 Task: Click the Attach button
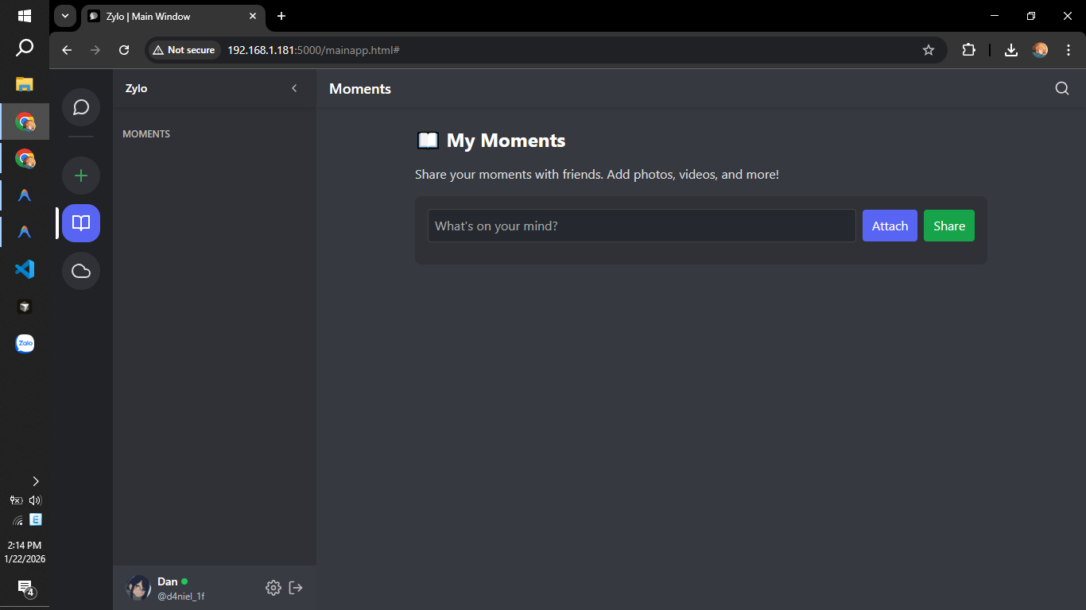(890, 226)
